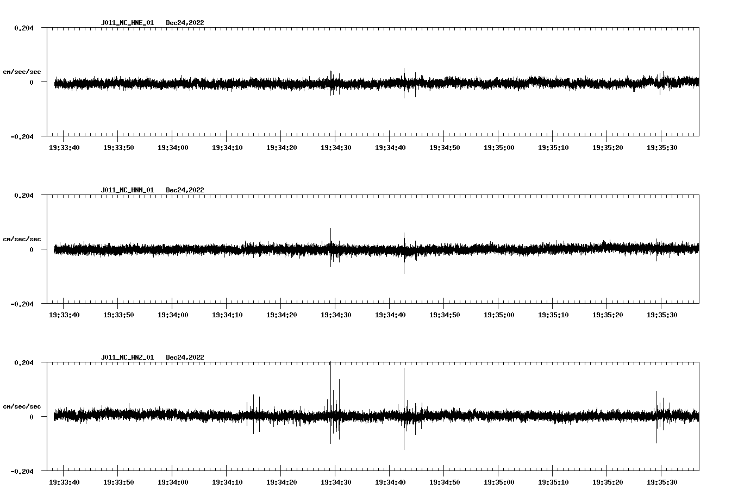Select the J011_NC_HNN_01 channel label
738x502 pixels.
tap(127, 190)
